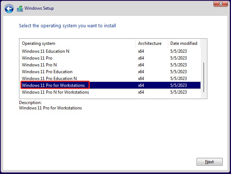Click the Operating system column header
The width and height of the screenshot is (231, 174).
77,43
